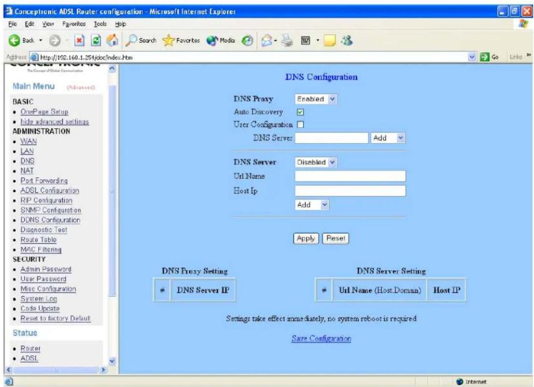The width and height of the screenshot is (534, 387).
Task: Open the DNS Proxy Enabled dropdown
Action: click(316, 99)
